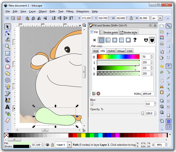Switch to the Stroke paint tab
The height and width of the screenshot is (152, 176).
(x=109, y=32)
